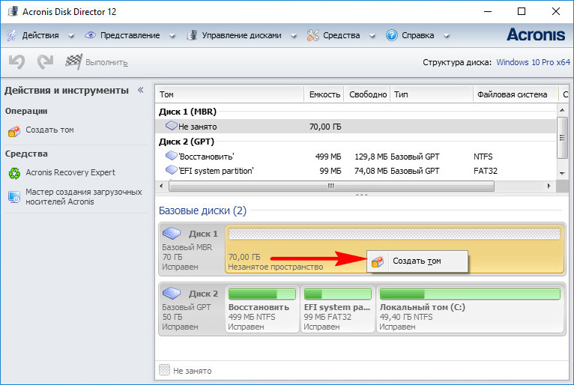Viewport: 574px width, 385px height.
Task: Expand the Представление menu dropdown arrow
Action: tap(172, 36)
